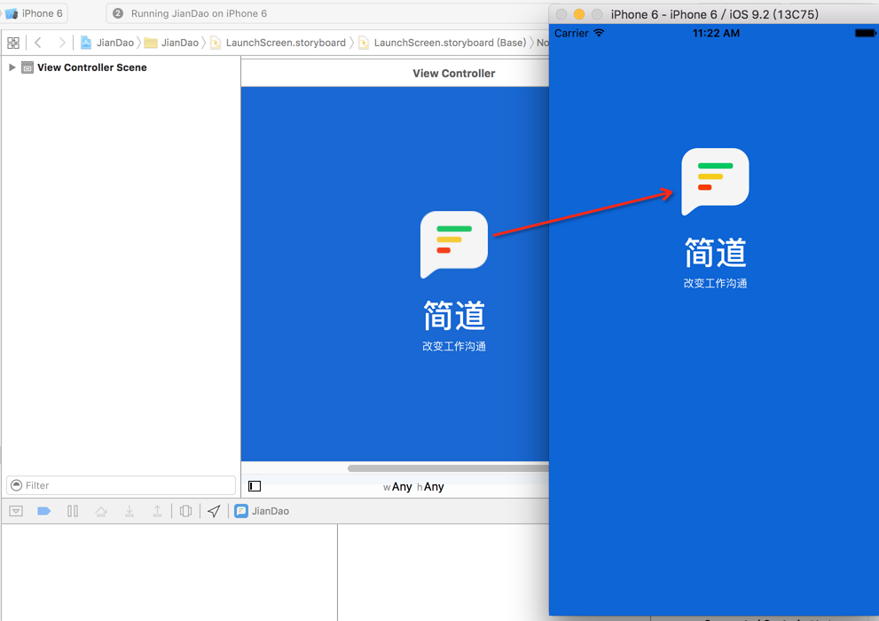Screen dimensions: 879x621
Task: Click the Step Into debug icon
Action: (129, 511)
